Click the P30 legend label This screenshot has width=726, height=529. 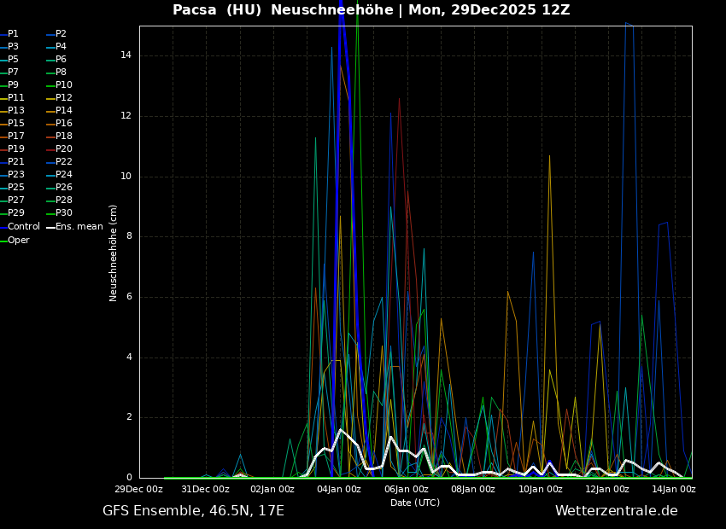point(63,213)
